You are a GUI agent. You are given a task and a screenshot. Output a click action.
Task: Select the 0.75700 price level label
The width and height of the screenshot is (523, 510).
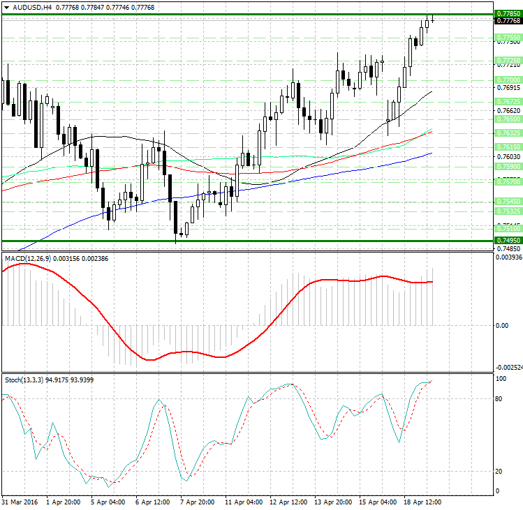(507, 181)
